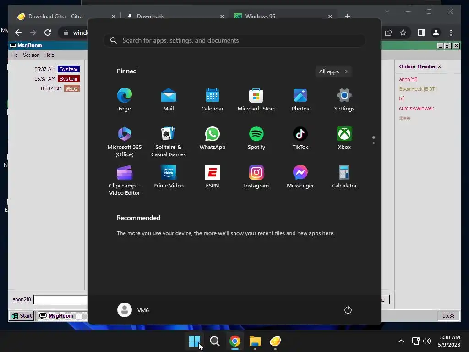
Task: Click the Start menu search box
Action: point(234,40)
